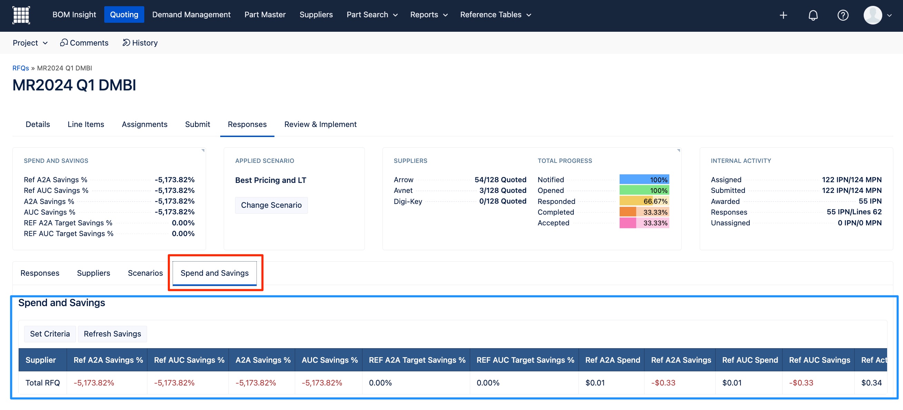Viewport: 903px width, 410px height.
Task: Open the notifications bell icon
Action: tap(813, 15)
